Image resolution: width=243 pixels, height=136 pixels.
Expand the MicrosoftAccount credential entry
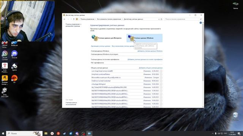point(161,77)
